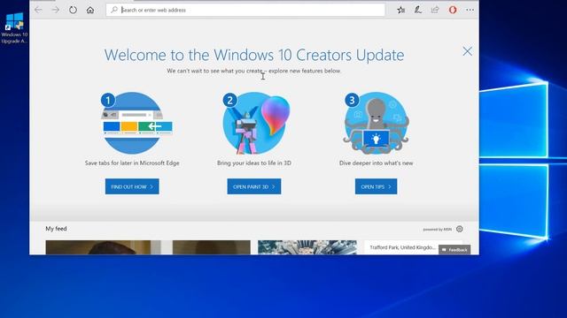
Task: Dismiss the welcome banner with the X
Action: 467,51
